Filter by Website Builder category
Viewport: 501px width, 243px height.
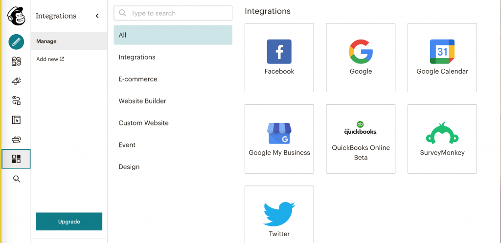pyautogui.click(x=142, y=101)
